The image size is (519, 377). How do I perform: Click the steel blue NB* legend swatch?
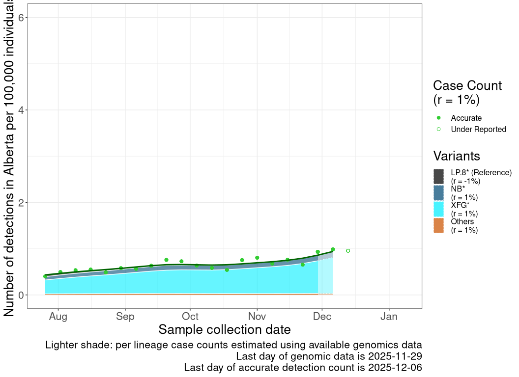coord(439,193)
